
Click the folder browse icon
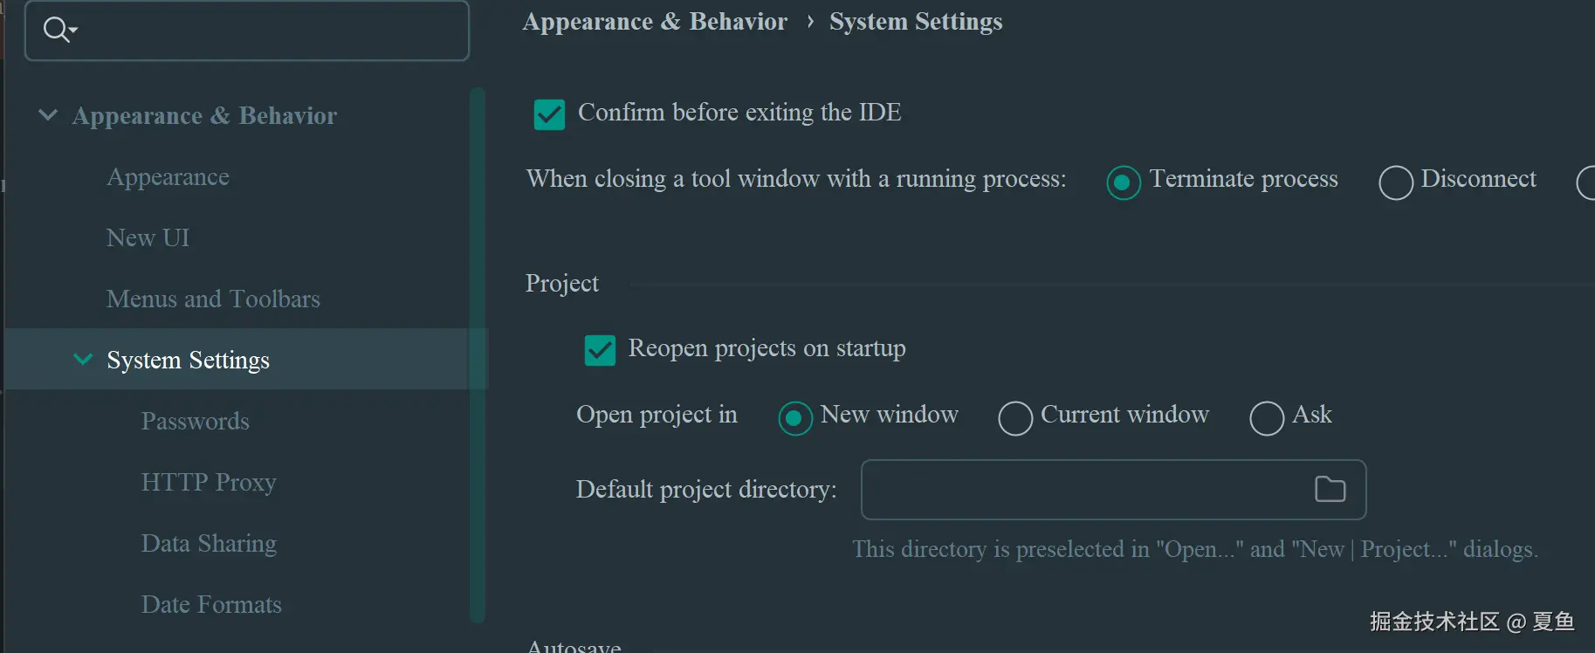pos(1330,490)
